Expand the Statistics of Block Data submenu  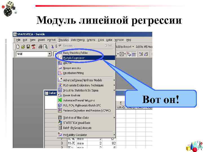(86, 118)
